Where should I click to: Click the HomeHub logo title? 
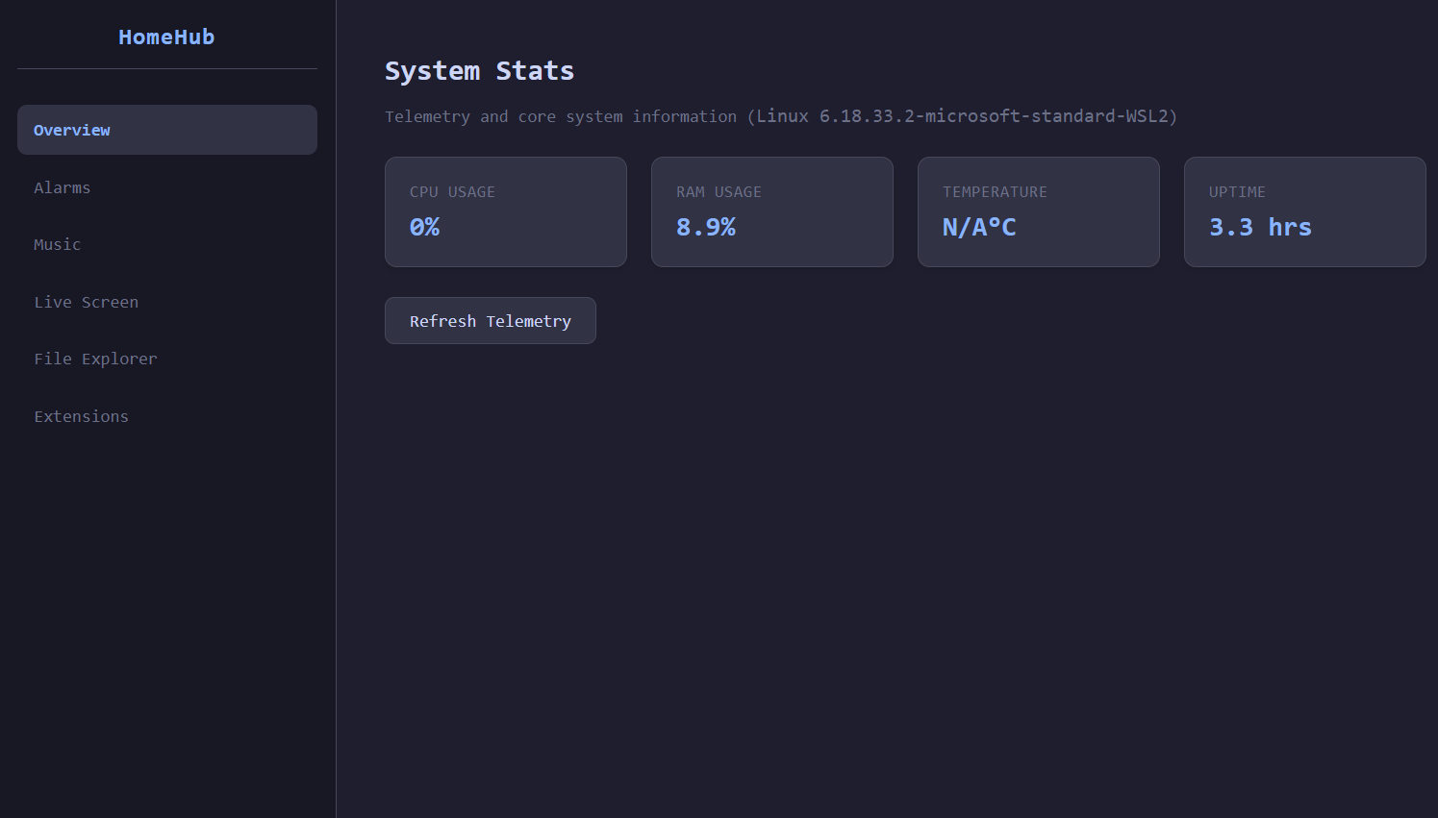[x=166, y=37]
